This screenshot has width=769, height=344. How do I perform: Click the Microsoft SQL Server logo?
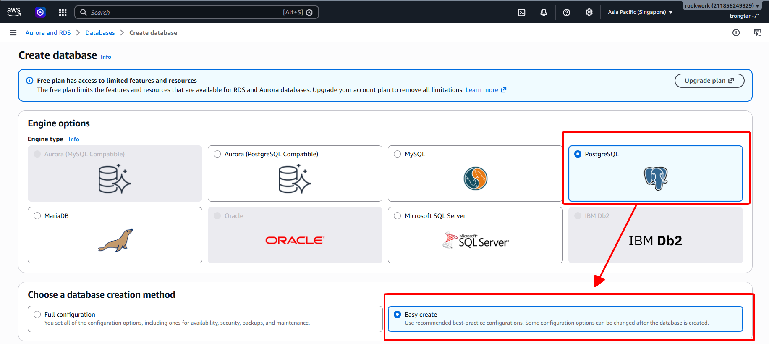pyautogui.click(x=475, y=240)
